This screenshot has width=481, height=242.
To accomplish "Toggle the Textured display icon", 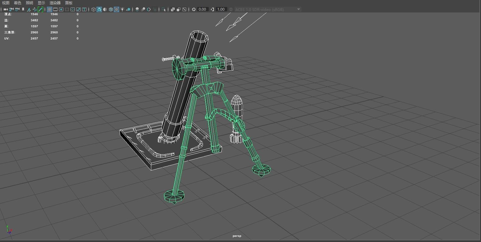I will point(117,9).
